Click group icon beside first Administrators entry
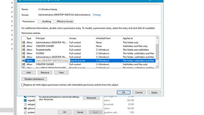Image resolution: width=204 pixels, height=115 pixels. coord(24,42)
